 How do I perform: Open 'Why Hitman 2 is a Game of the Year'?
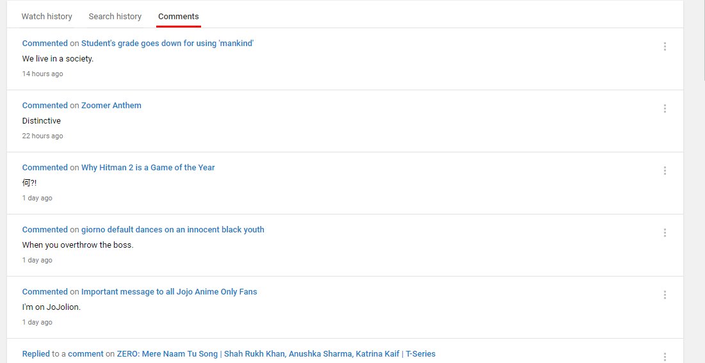pyautogui.click(x=148, y=168)
